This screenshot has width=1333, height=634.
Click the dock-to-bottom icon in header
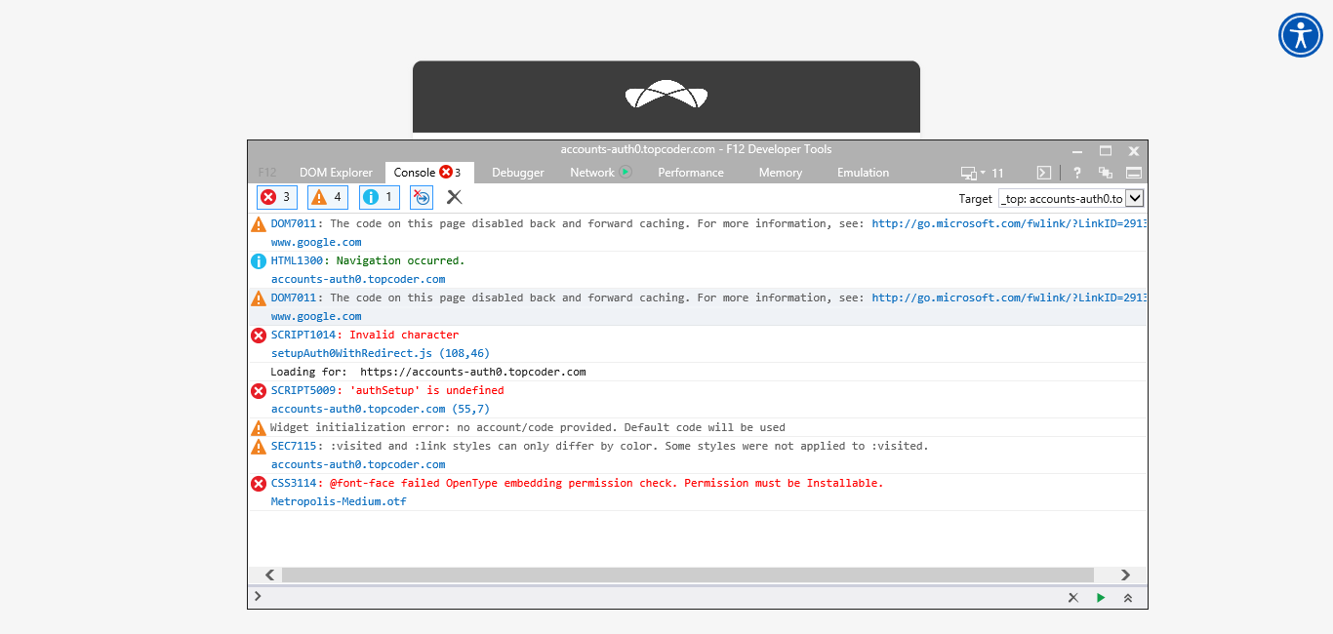pyautogui.click(x=1134, y=173)
